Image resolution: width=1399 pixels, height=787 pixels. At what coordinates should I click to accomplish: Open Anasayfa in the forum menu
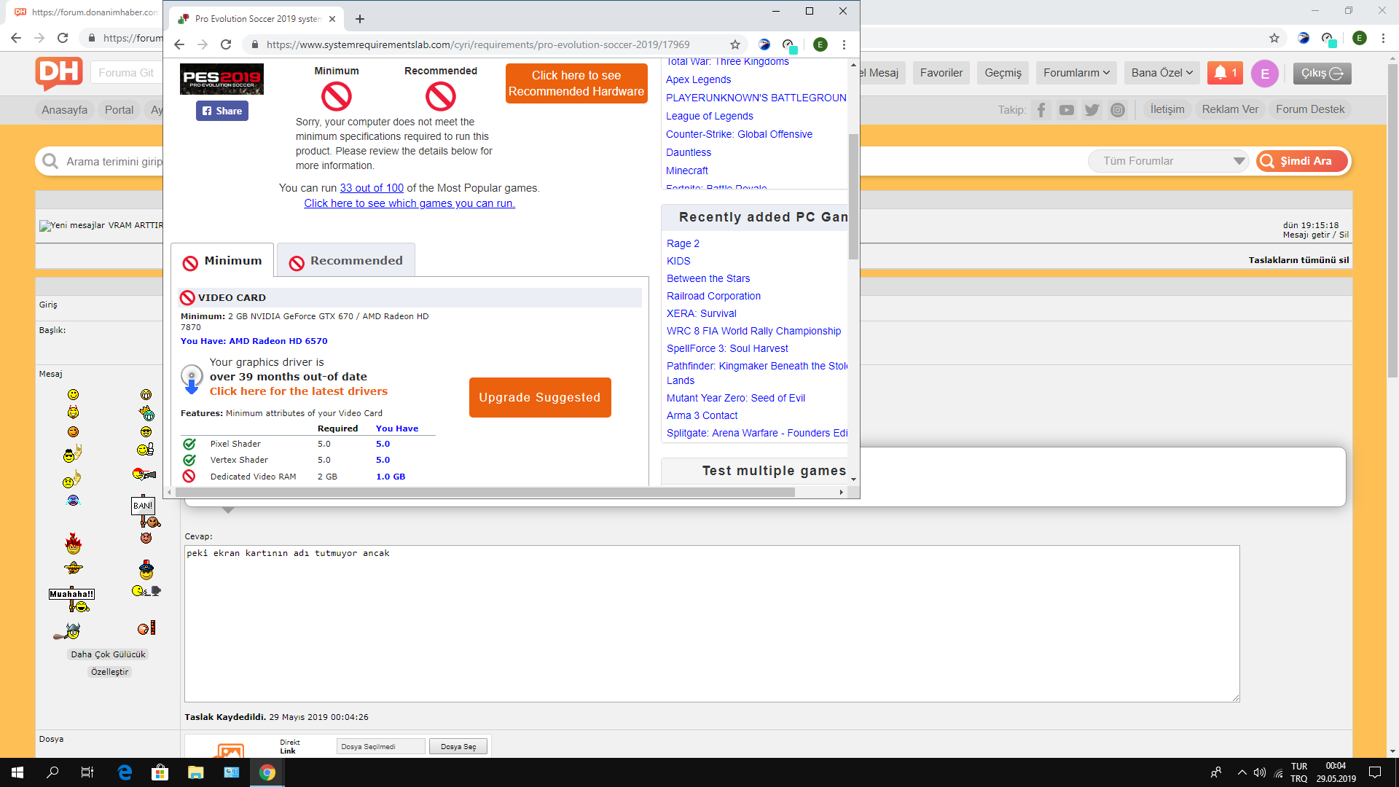65,110
